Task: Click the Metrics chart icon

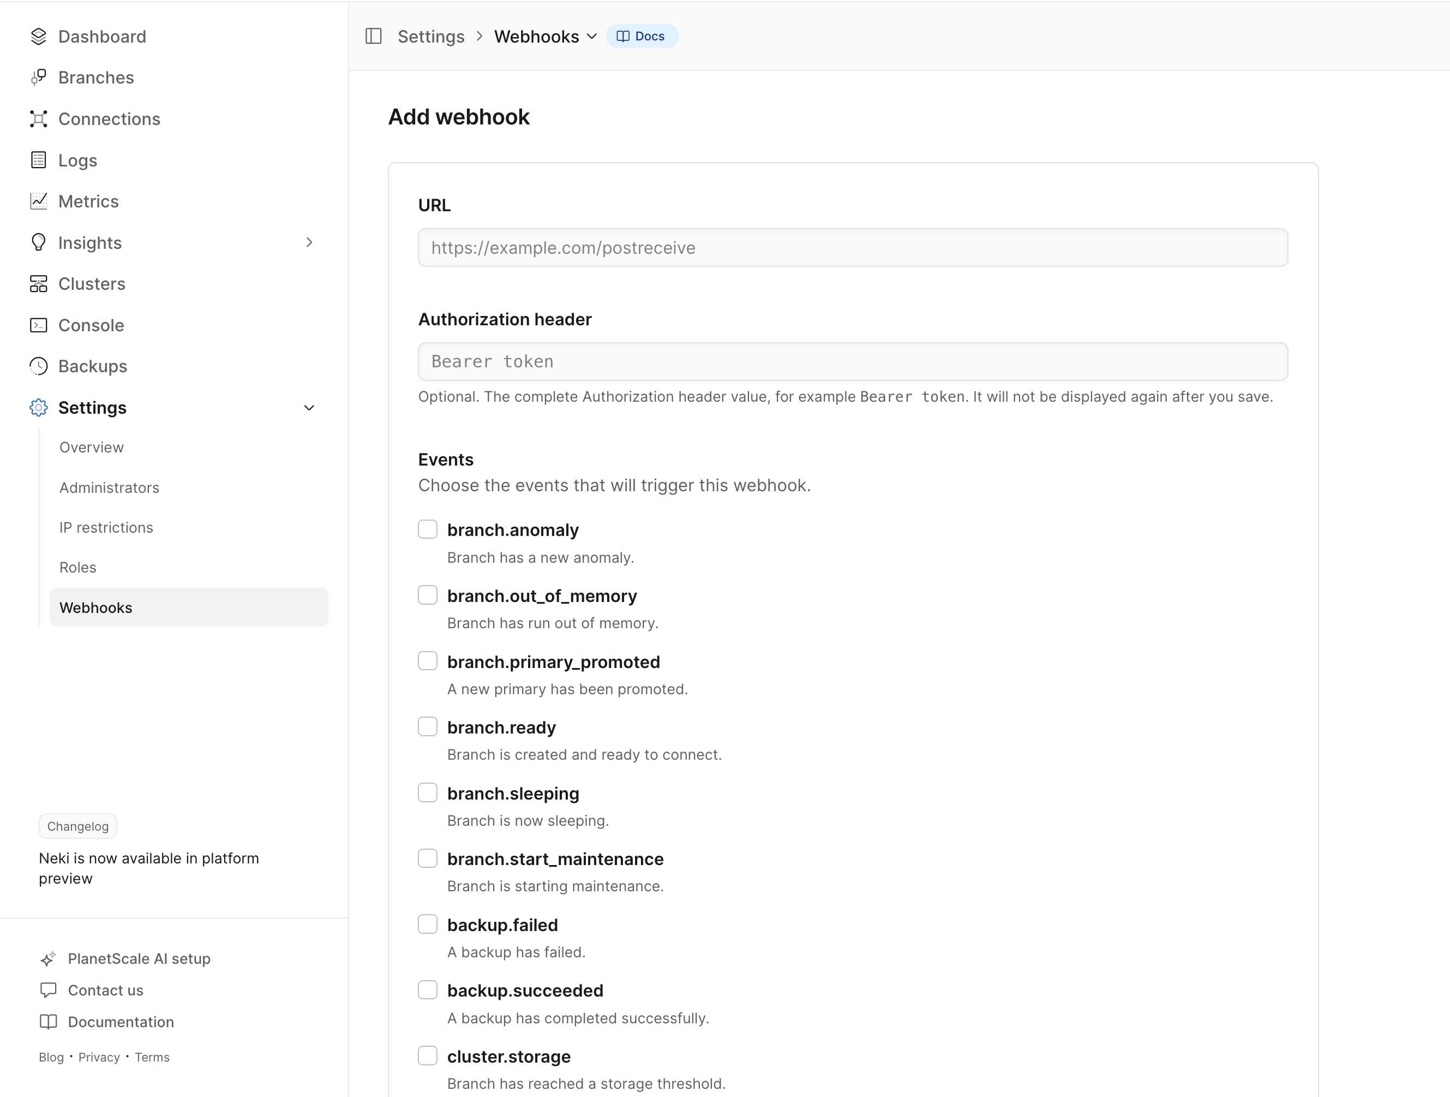Action: point(39,201)
